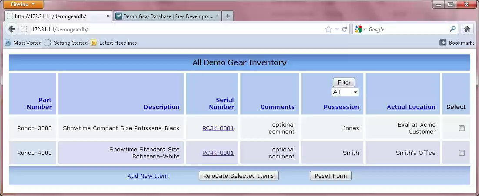Screen dimensions: 479x196
Task: Open serial number RC4K-0001
Action: 218,153
